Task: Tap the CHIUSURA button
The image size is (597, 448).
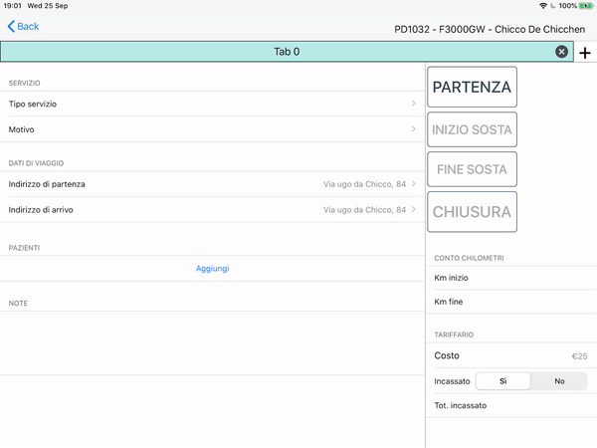Action: 472,212
